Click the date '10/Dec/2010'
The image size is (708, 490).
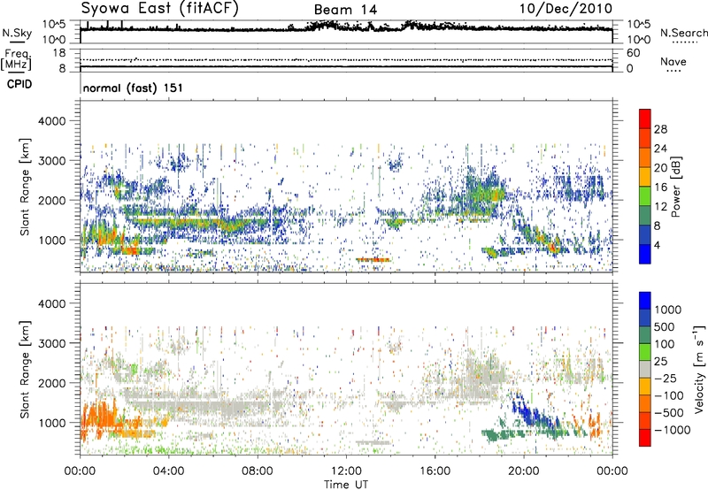(x=566, y=9)
